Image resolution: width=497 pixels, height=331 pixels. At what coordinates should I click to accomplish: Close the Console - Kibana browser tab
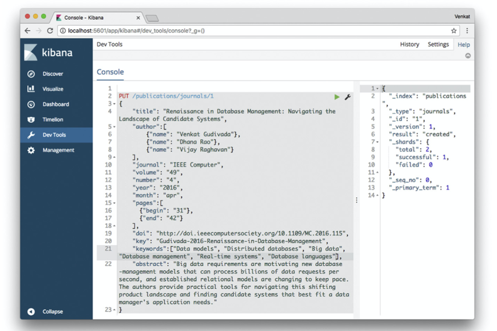pos(138,18)
